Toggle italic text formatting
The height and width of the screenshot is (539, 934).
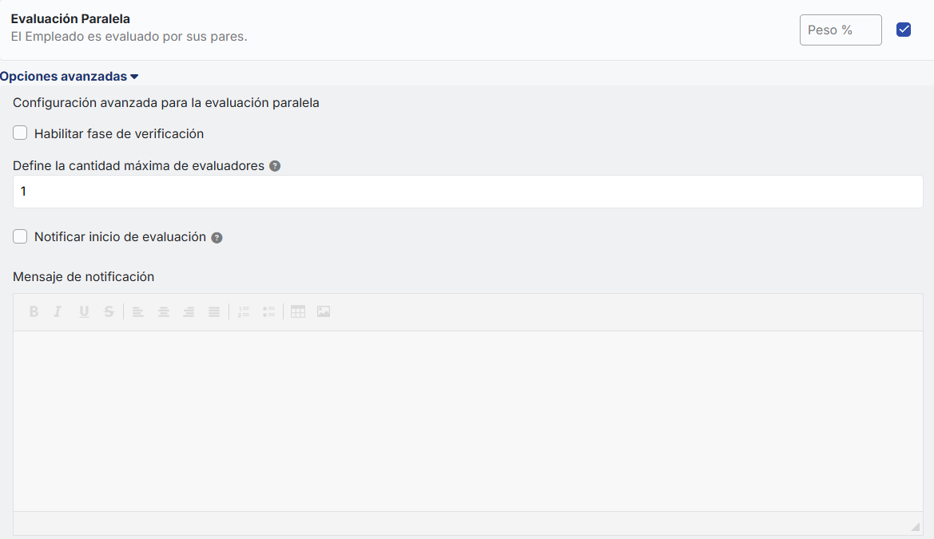[x=58, y=312]
